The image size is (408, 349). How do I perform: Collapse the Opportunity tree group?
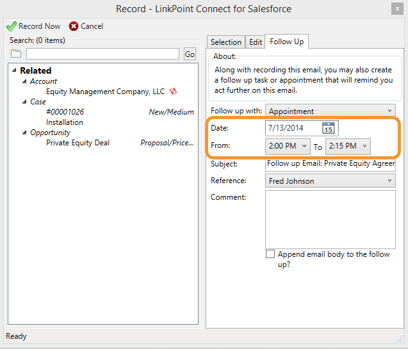coord(24,133)
